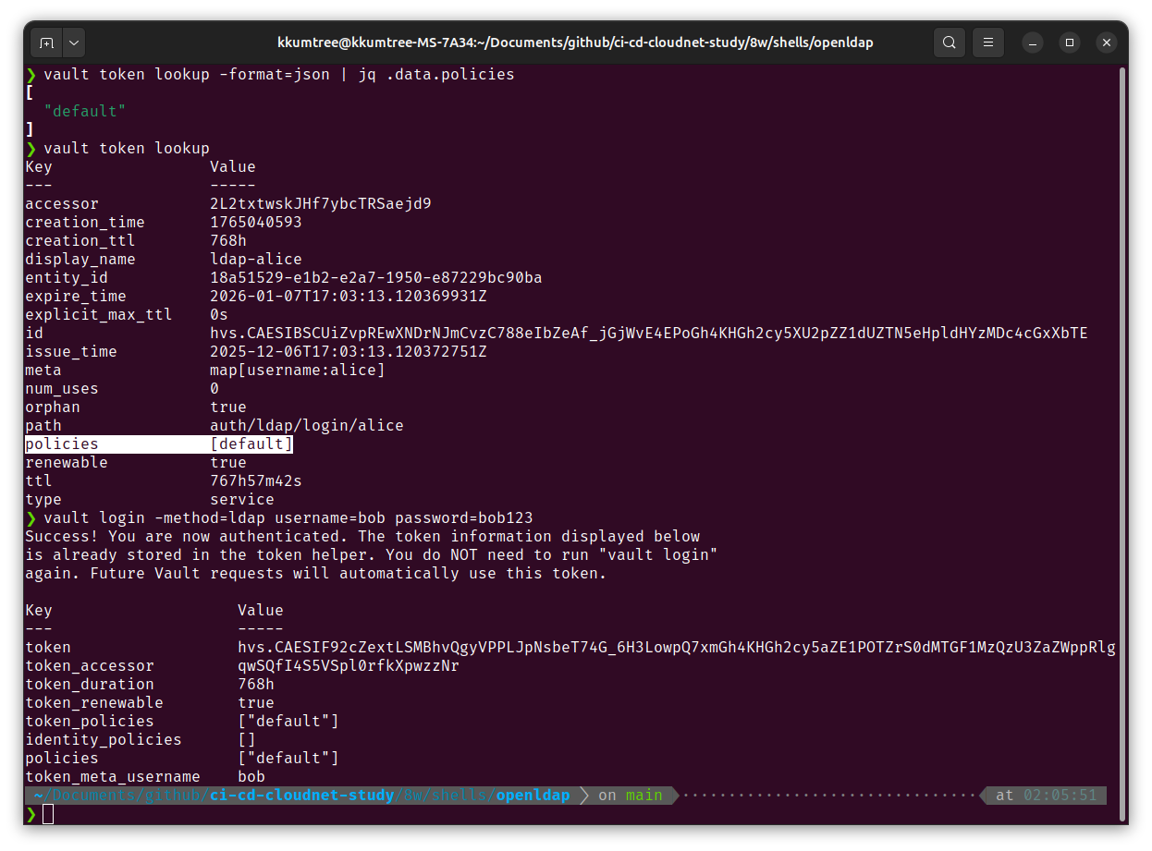This screenshot has width=1152, height=851.
Task: Click the openldap directory in the prompt
Action: point(533,795)
